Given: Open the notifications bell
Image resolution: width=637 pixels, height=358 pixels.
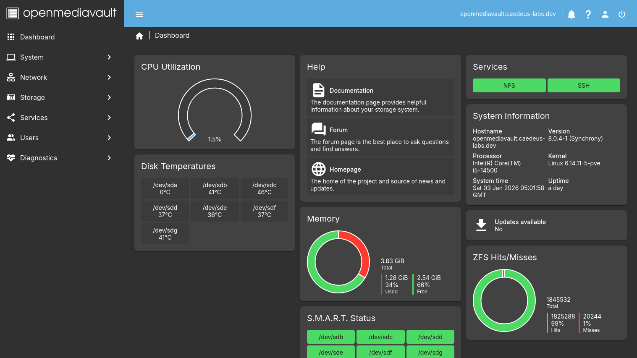Looking at the screenshot, I should point(571,14).
